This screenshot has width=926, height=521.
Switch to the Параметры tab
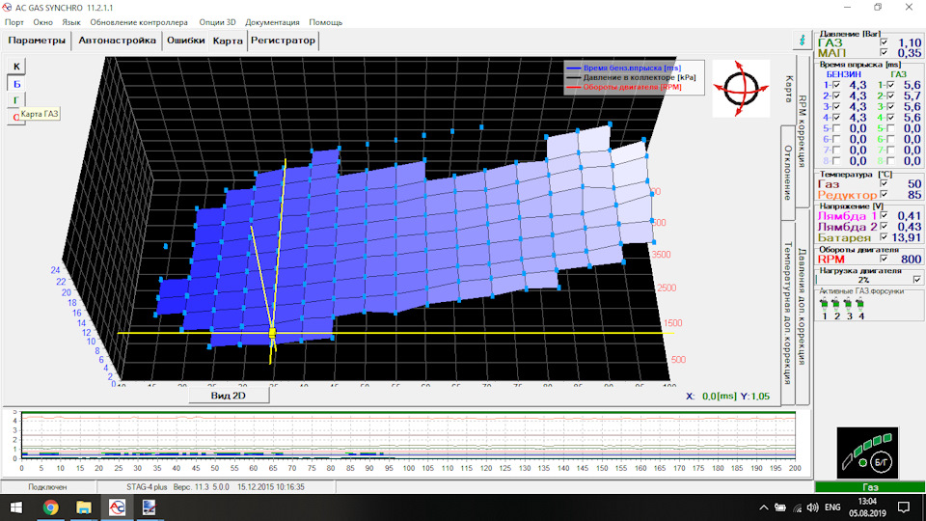pos(37,41)
